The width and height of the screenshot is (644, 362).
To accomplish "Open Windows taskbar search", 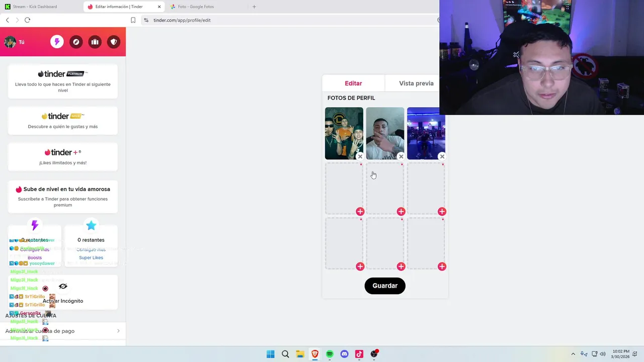I will (x=285, y=354).
